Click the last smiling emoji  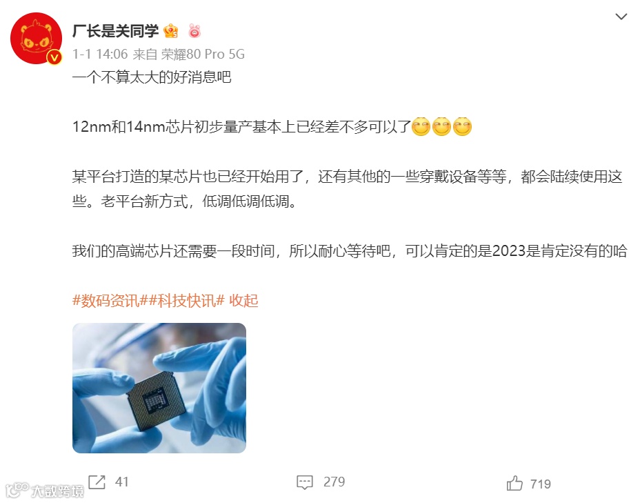(463, 126)
